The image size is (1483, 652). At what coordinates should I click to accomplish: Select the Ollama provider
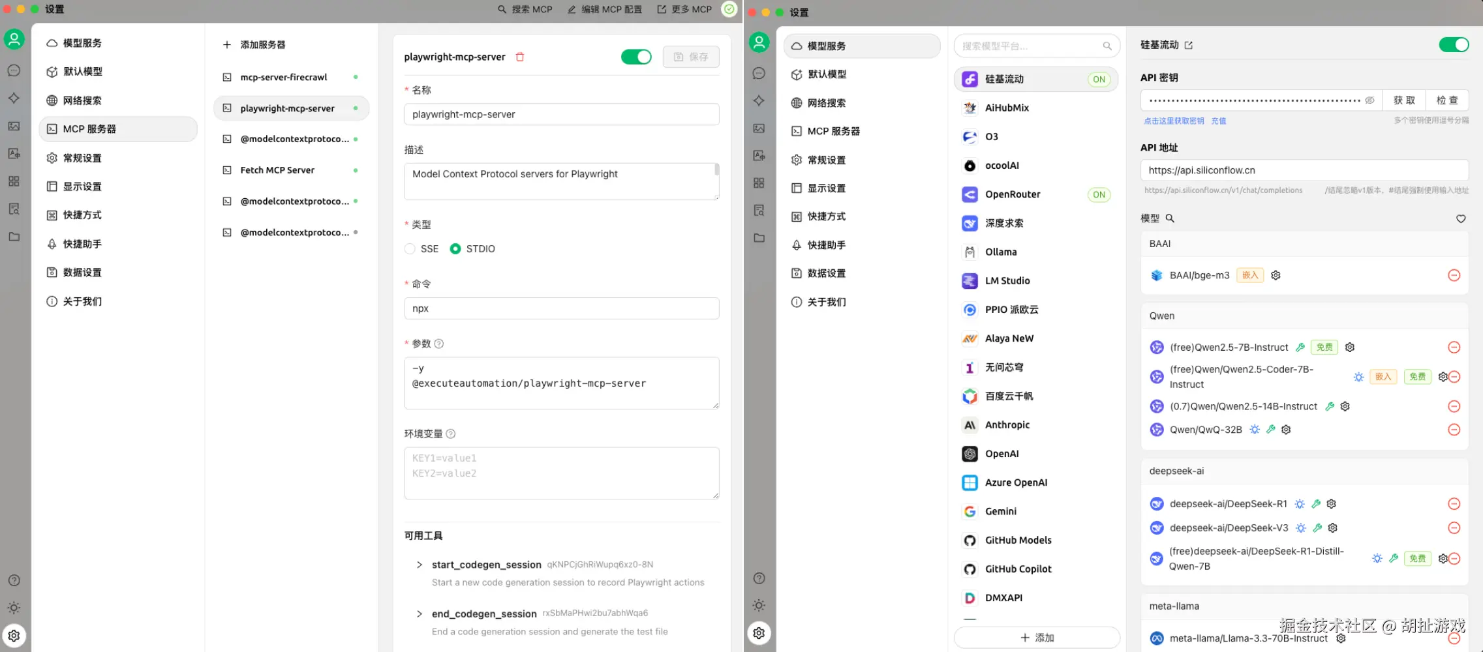click(x=1036, y=252)
